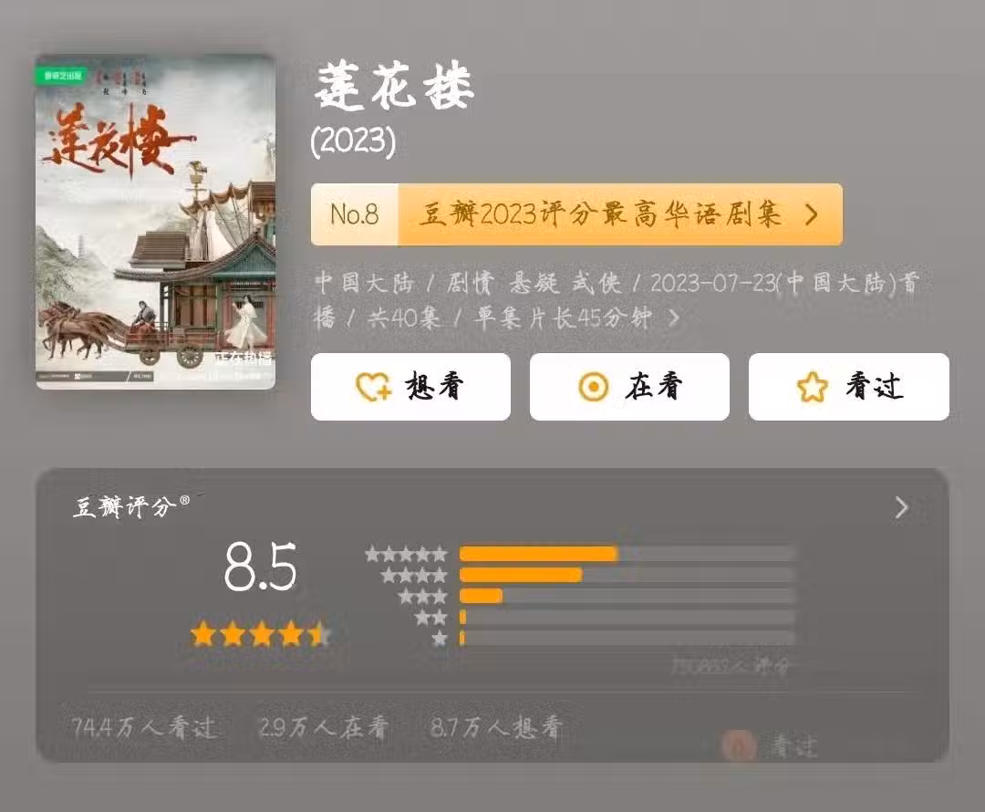Click the five-star orange rating bar
Viewport: 985px width, 812px height.
point(538,554)
